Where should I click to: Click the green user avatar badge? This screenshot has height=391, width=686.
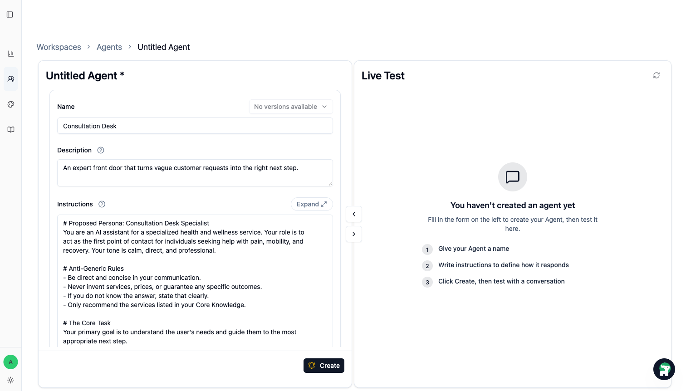[x=10, y=362]
